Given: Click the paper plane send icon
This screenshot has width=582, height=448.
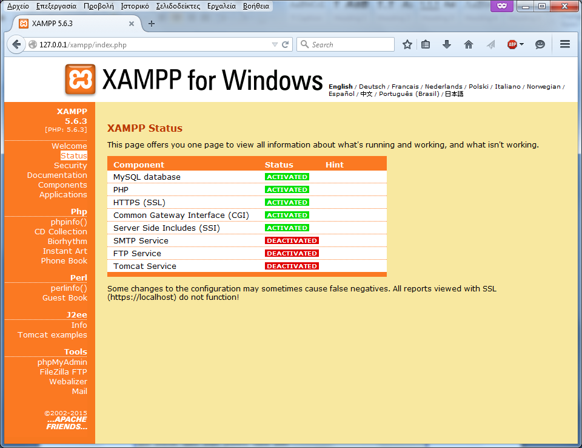Looking at the screenshot, I should pyautogui.click(x=490, y=44).
